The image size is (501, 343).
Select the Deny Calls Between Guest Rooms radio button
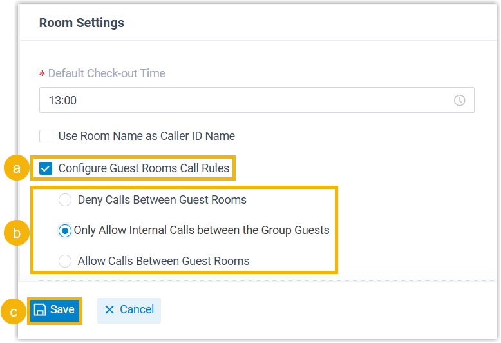(65, 200)
